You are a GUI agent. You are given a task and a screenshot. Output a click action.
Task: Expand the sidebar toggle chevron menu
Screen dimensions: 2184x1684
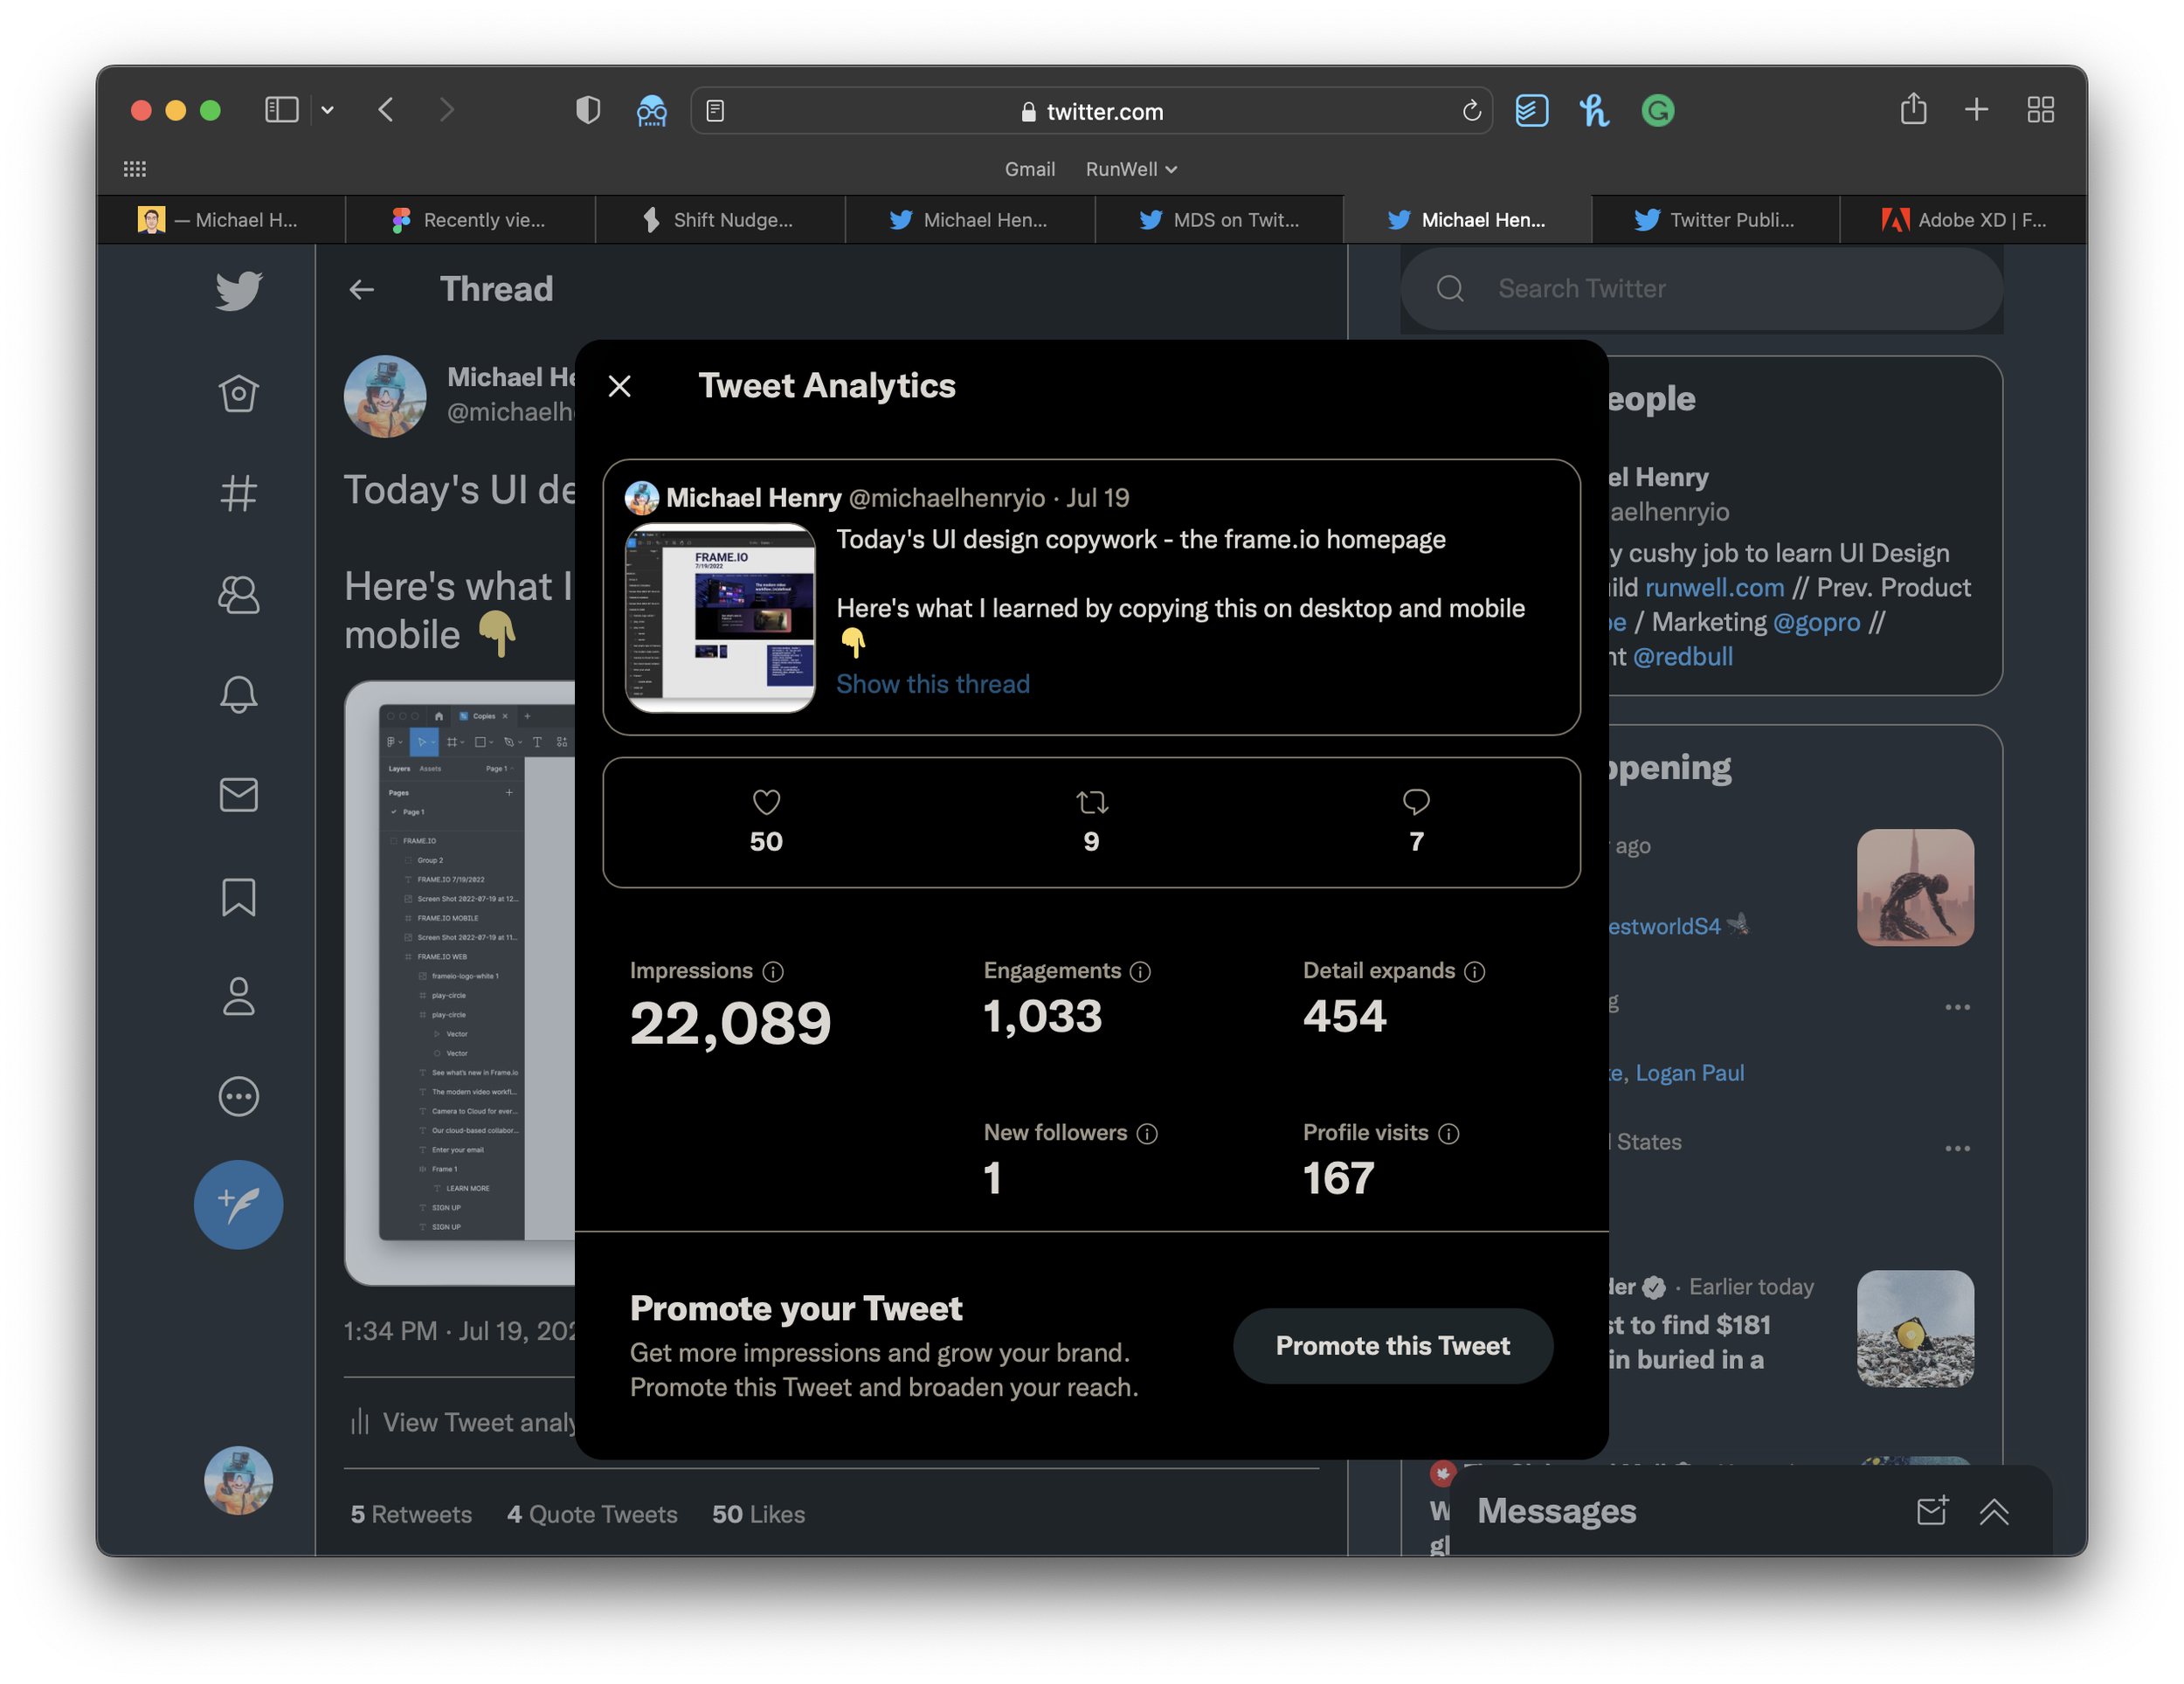point(327,110)
